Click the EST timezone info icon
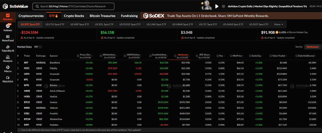This screenshot has height=133, width=322. [40, 47]
